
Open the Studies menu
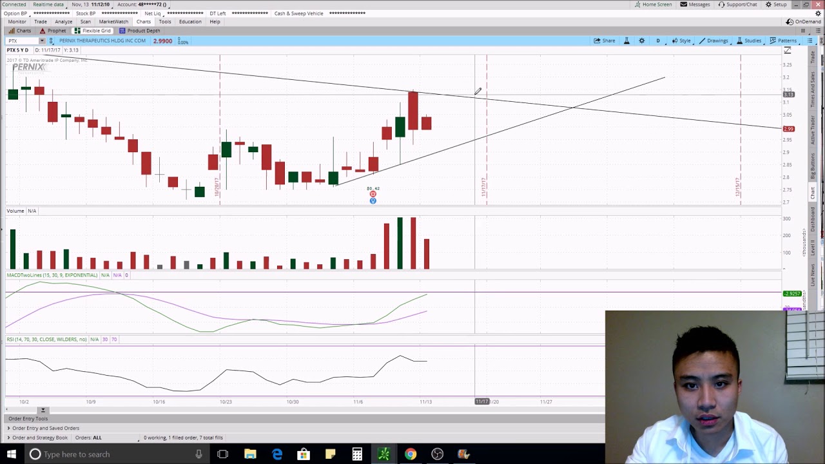click(749, 41)
